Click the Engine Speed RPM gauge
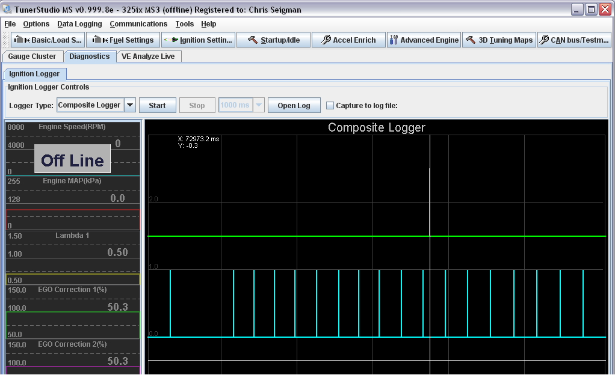This screenshot has width=615, height=375. (73, 148)
